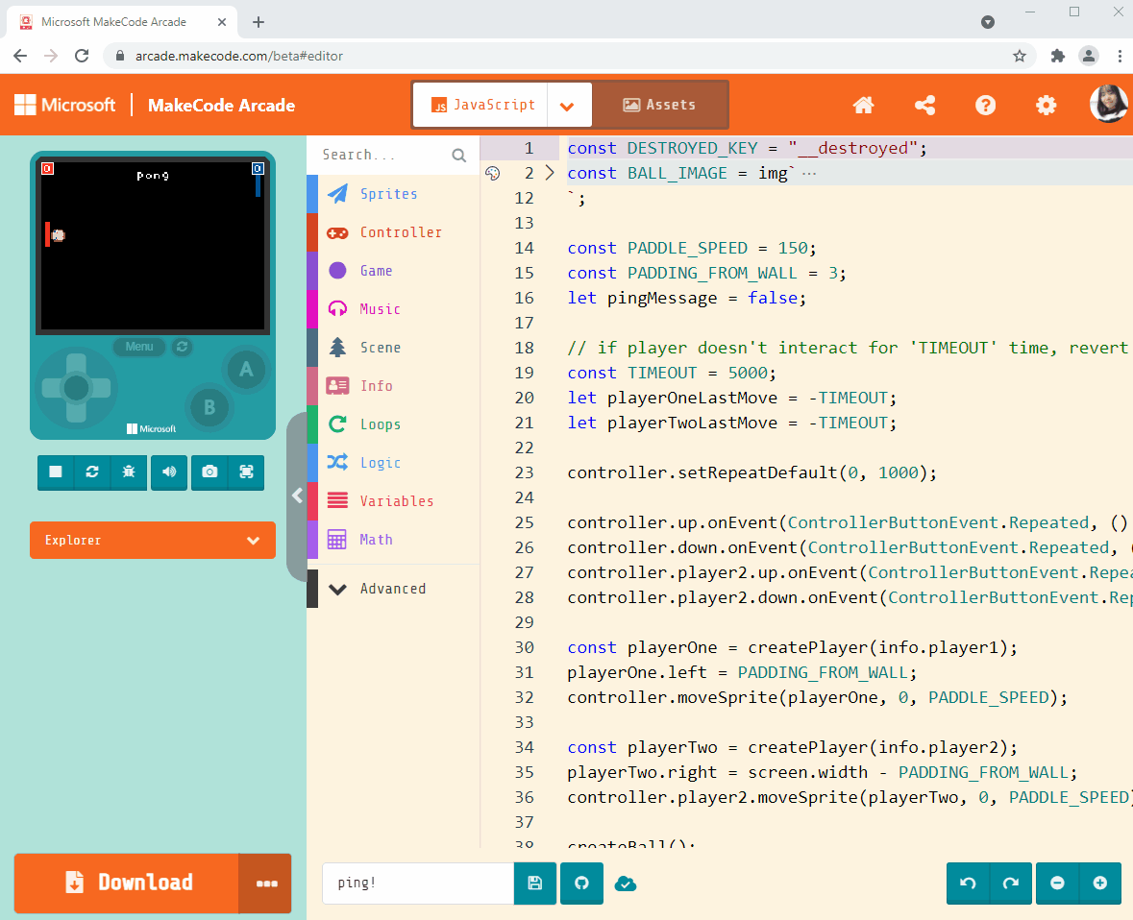Image resolution: width=1133 pixels, height=920 pixels.
Task: Expand the Explorer panel
Action: [x=153, y=540]
